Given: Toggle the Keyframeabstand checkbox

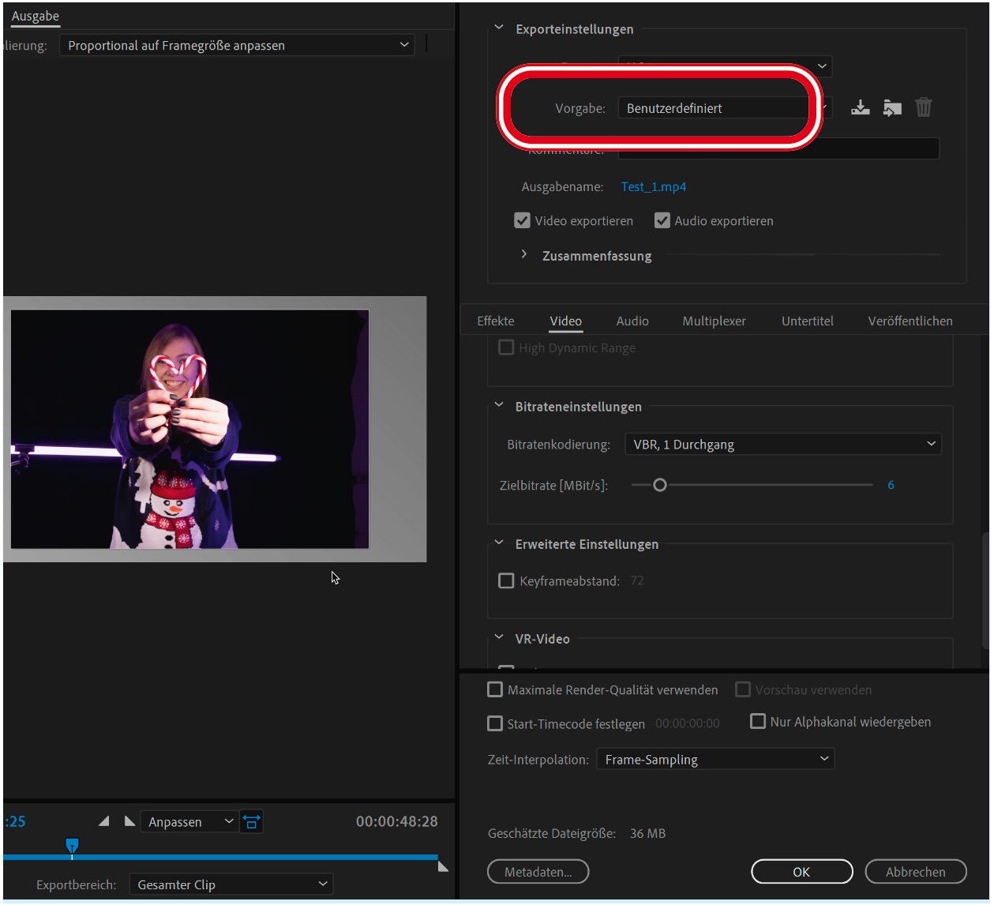Looking at the screenshot, I should click(506, 581).
